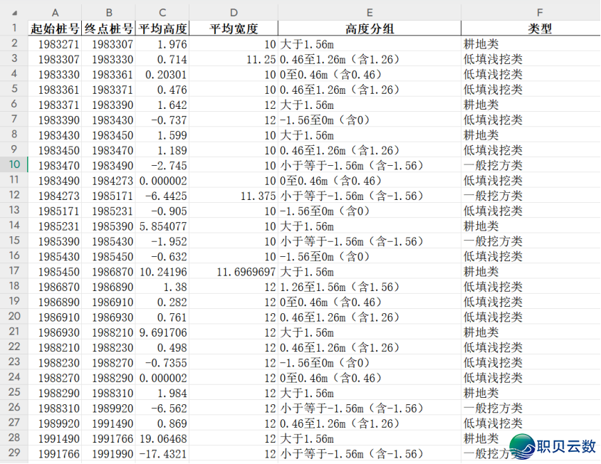601x464 pixels.
Task: Select cell with value 1989920 in column B
Action: (x=108, y=408)
